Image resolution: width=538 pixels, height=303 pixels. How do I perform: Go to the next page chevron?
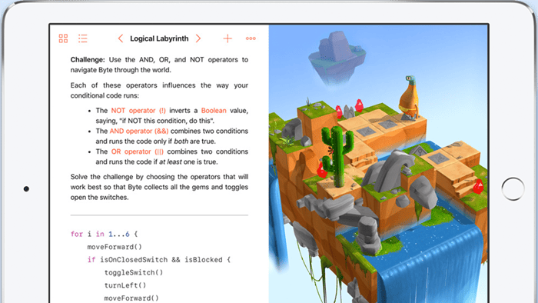198,38
